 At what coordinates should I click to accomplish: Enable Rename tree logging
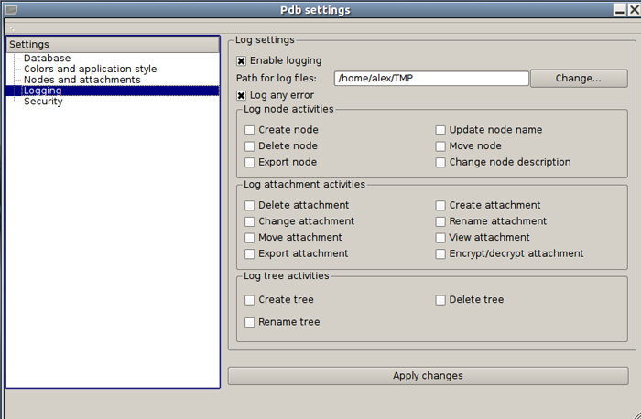(250, 322)
